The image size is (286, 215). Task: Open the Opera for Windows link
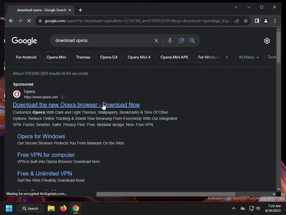41,136
